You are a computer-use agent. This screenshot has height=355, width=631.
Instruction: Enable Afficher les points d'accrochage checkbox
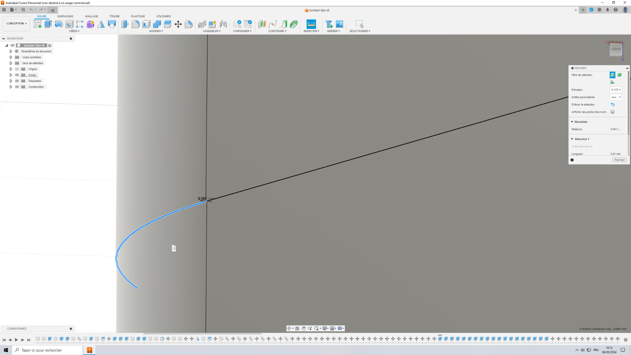point(613,112)
